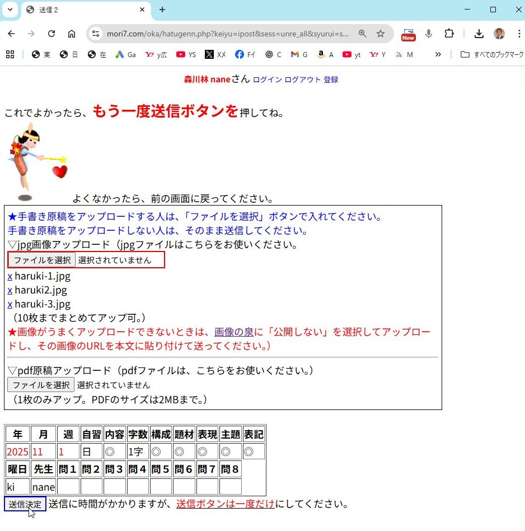Bookmark this page with the star icon
Viewport: 525px width, 531px height.
click(381, 34)
